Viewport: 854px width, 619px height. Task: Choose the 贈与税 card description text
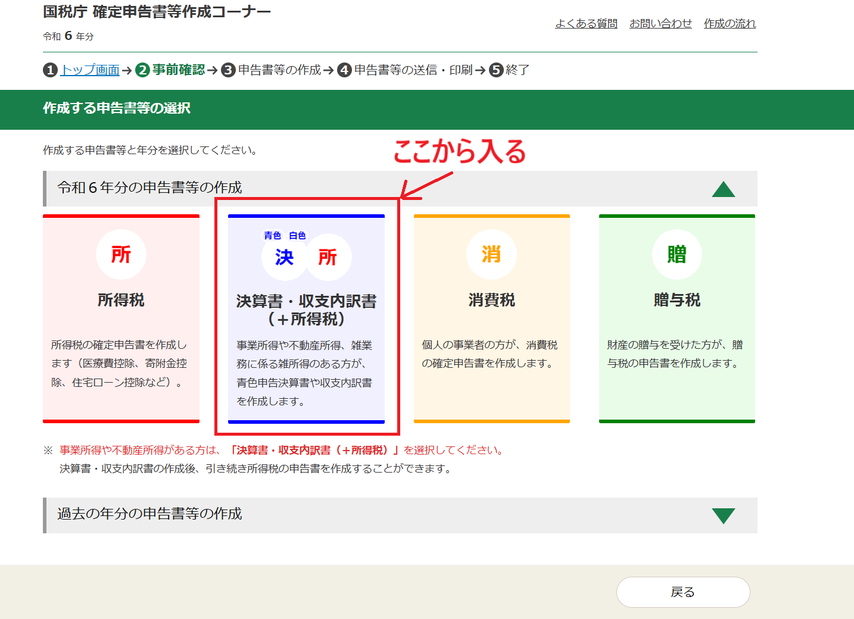675,354
